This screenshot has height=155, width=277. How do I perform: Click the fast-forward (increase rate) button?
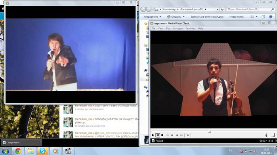pyautogui.click(x=177, y=135)
